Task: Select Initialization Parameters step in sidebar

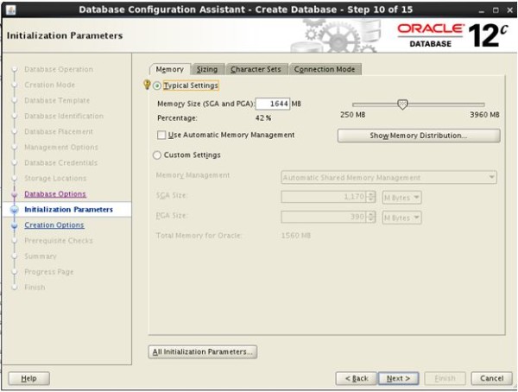Action: 69,210
